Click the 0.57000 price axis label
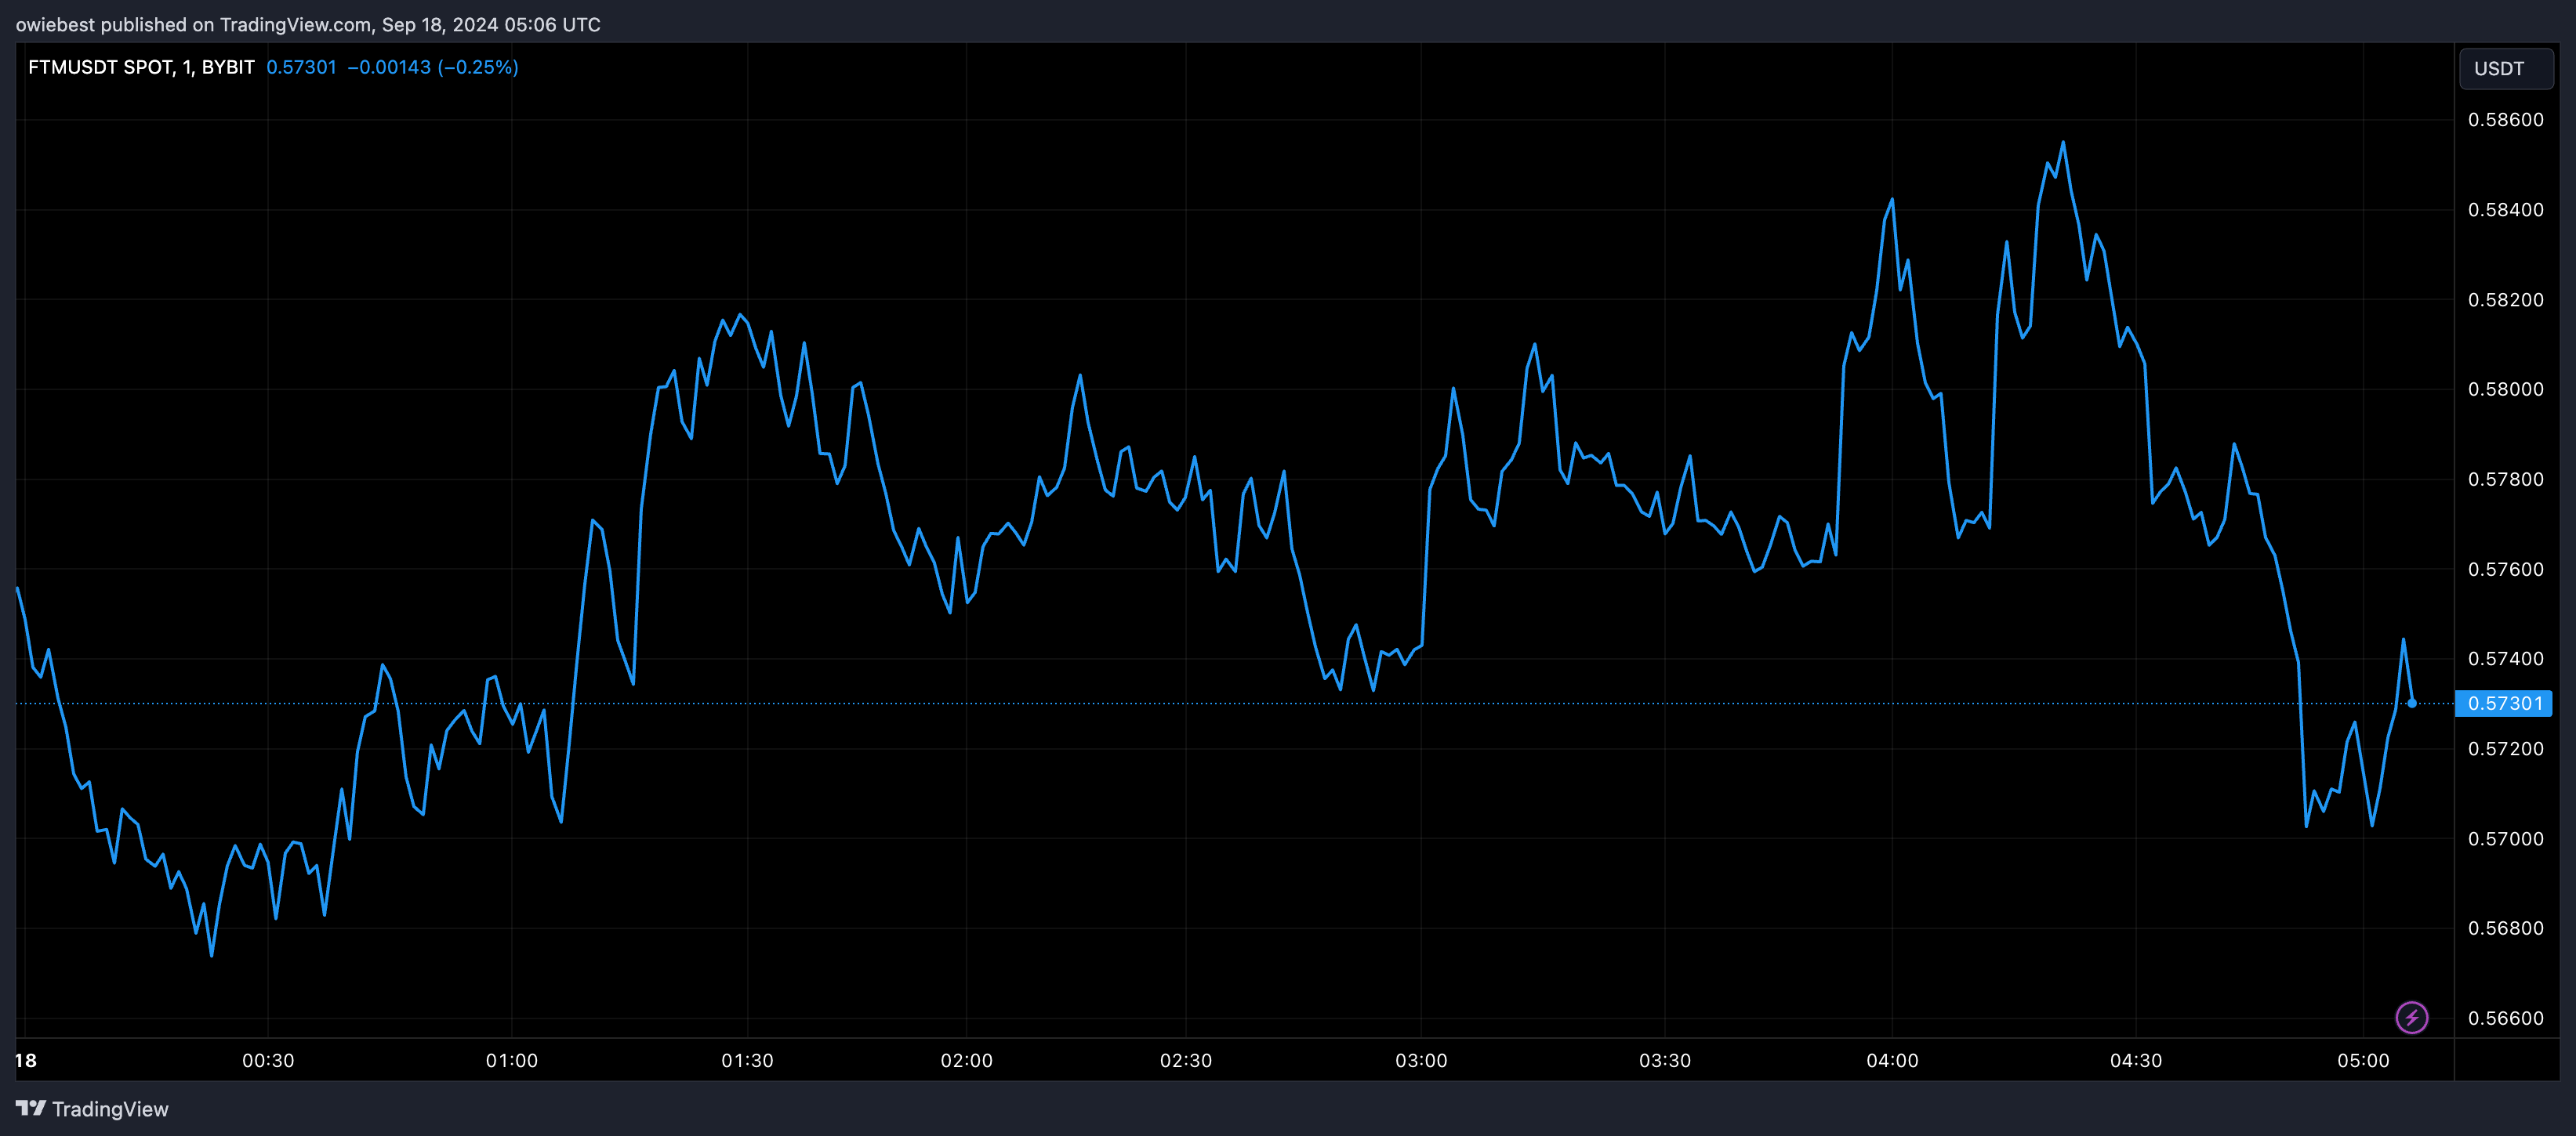This screenshot has height=1136, width=2576. [2506, 838]
